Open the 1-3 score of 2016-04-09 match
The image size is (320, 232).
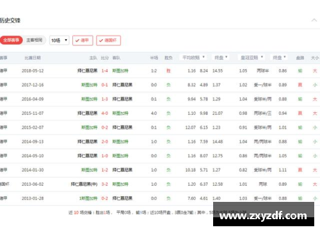pyautogui.click(x=104, y=99)
